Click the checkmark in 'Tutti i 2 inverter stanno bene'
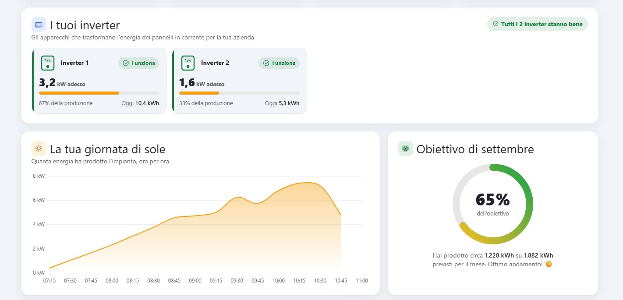 [x=496, y=24]
